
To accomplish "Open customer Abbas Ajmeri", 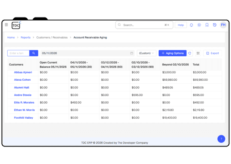I will [23, 72].
